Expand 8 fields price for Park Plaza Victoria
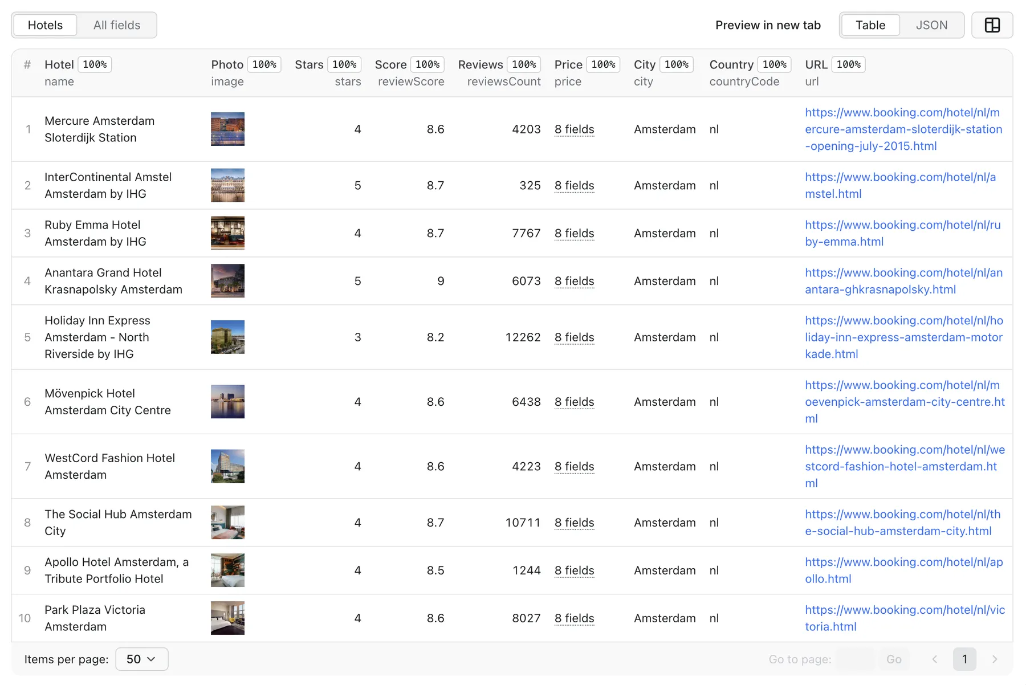Image resolution: width=1026 pixels, height=685 pixels. click(574, 618)
